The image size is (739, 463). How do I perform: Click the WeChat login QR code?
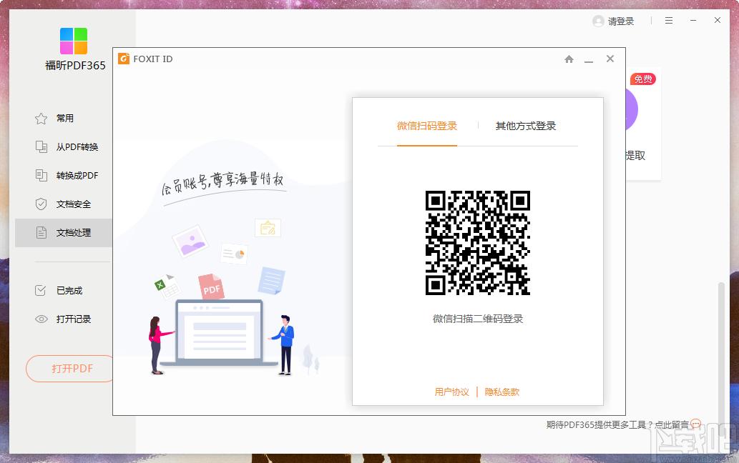477,243
